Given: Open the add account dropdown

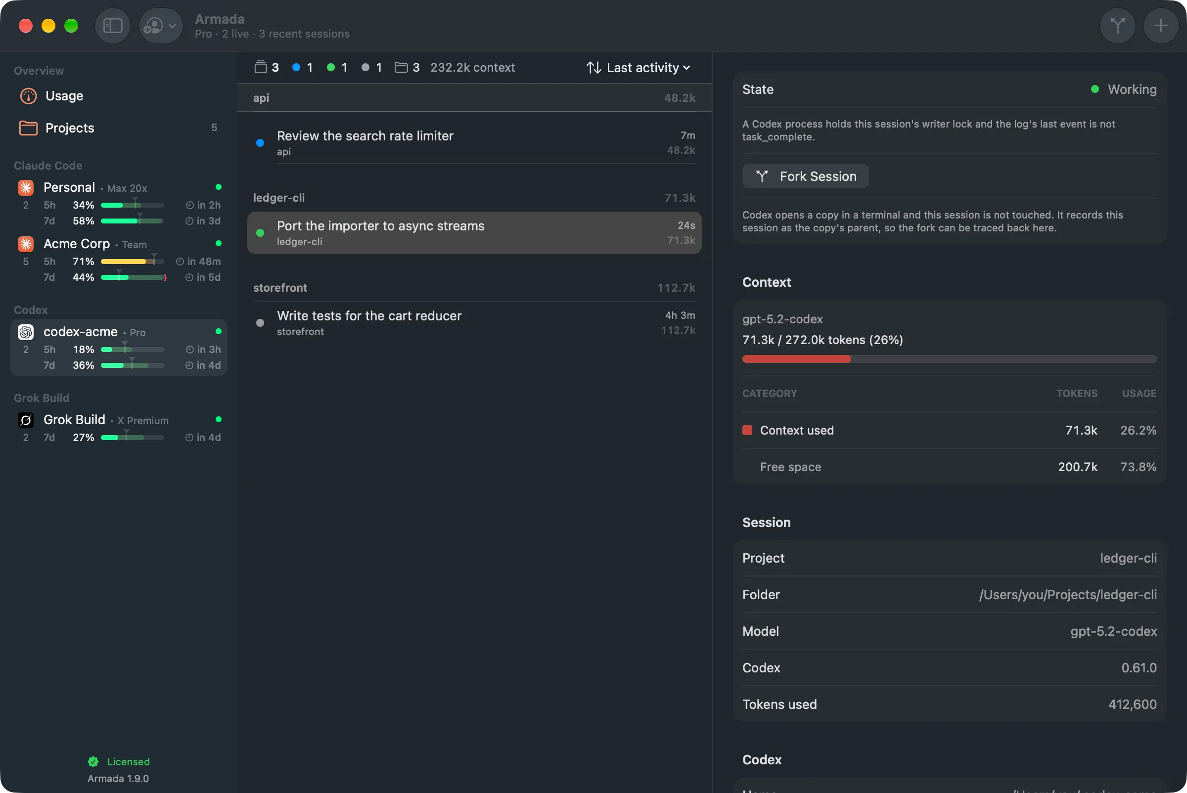Looking at the screenshot, I should point(160,25).
